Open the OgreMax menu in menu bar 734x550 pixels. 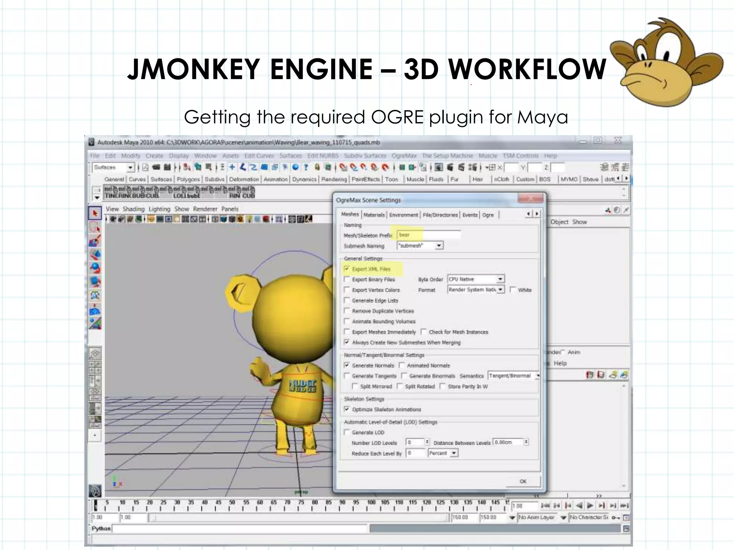pyautogui.click(x=404, y=156)
